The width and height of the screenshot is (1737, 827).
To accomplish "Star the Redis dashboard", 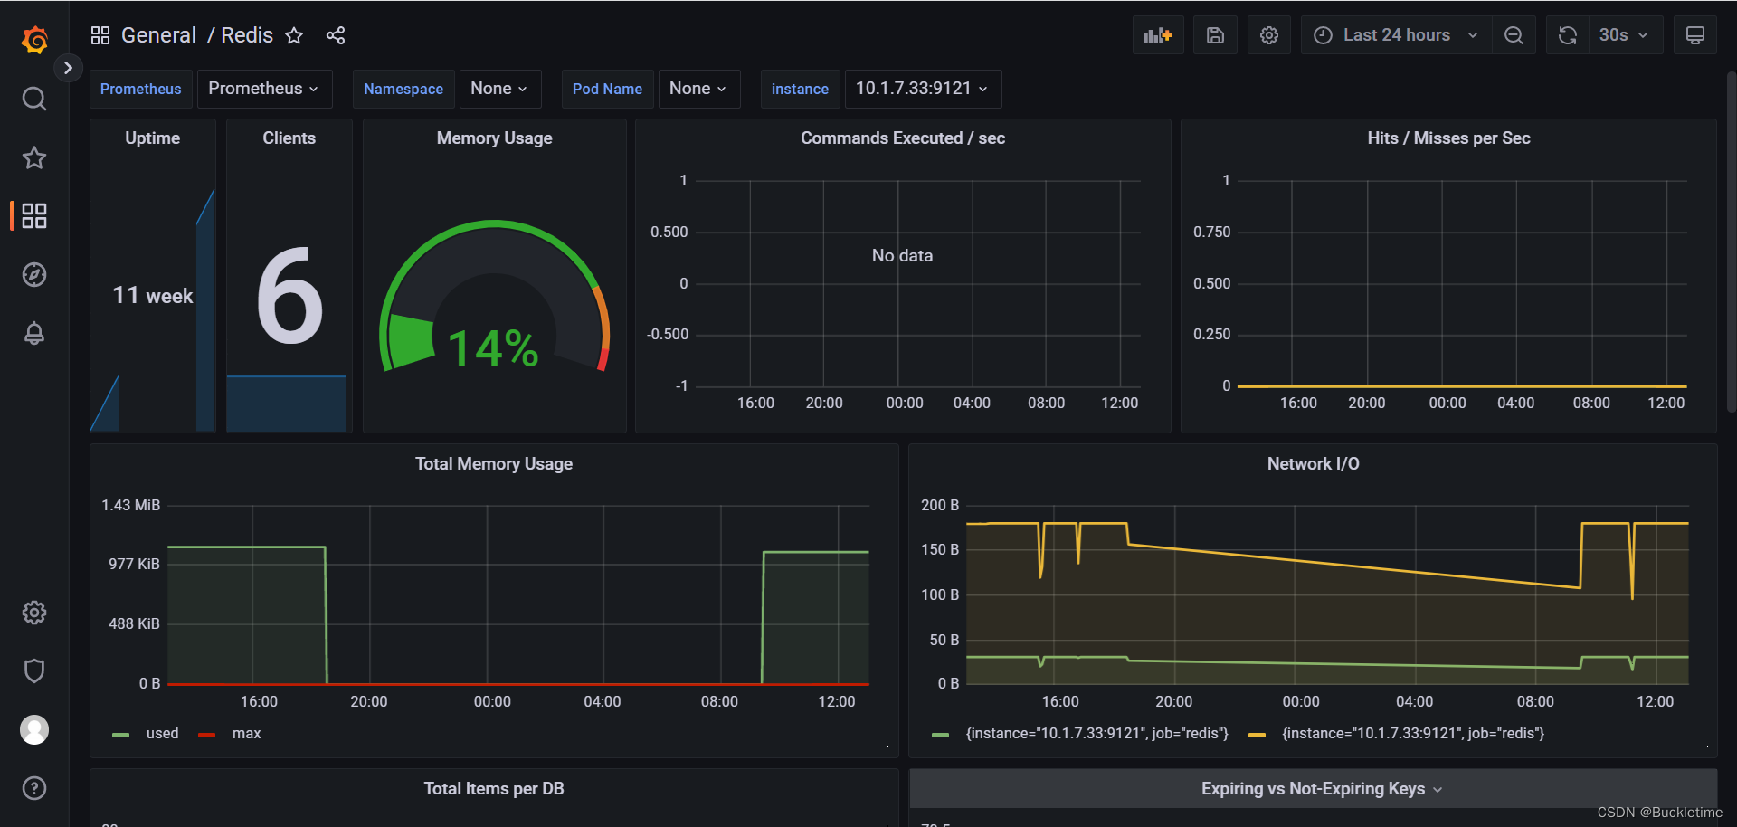I will coord(294,35).
